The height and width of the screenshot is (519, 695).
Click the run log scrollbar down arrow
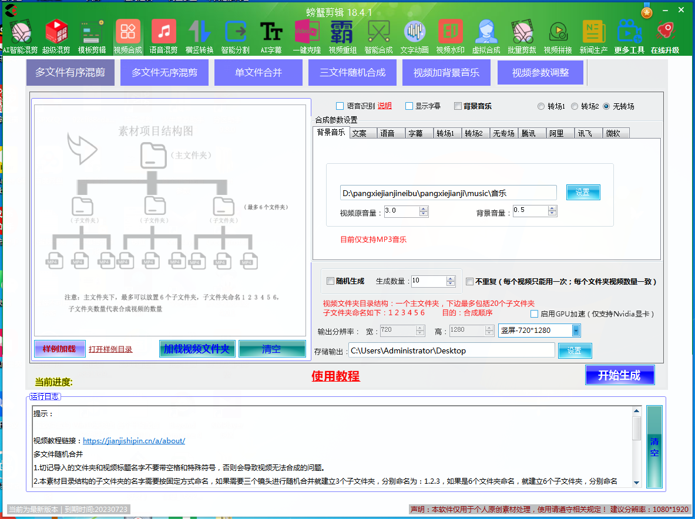636,483
